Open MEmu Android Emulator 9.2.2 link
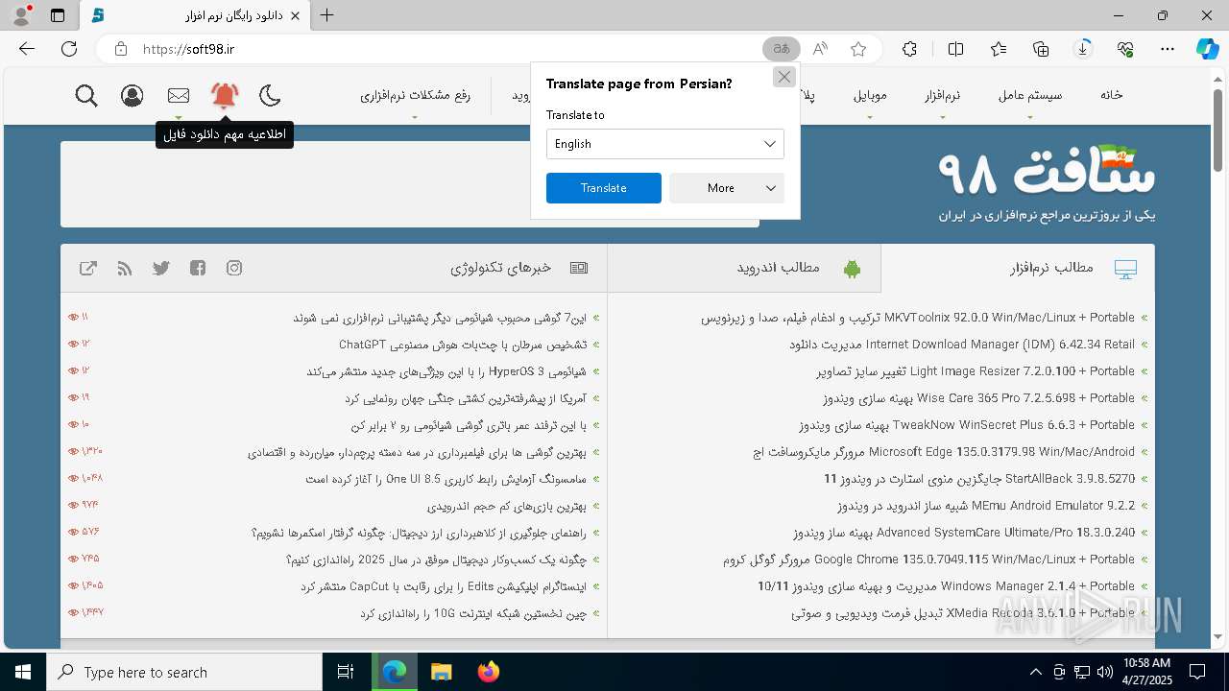The width and height of the screenshot is (1229, 691). 986,506
